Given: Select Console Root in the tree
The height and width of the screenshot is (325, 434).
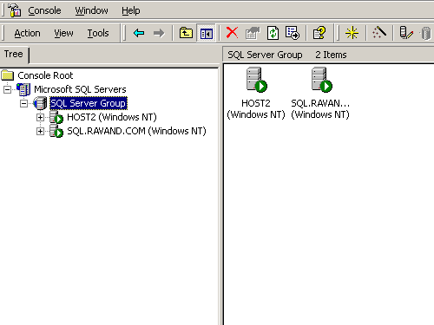Looking at the screenshot, I should point(45,75).
